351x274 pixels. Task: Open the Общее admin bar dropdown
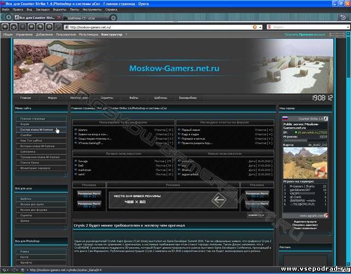pyautogui.click(x=7, y=35)
